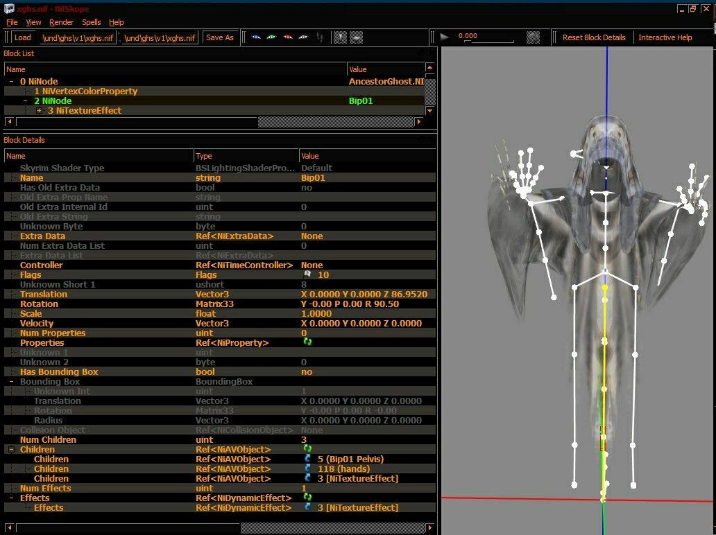Switch to red-eye side view
The image size is (716, 535).
pyautogui.click(x=288, y=37)
